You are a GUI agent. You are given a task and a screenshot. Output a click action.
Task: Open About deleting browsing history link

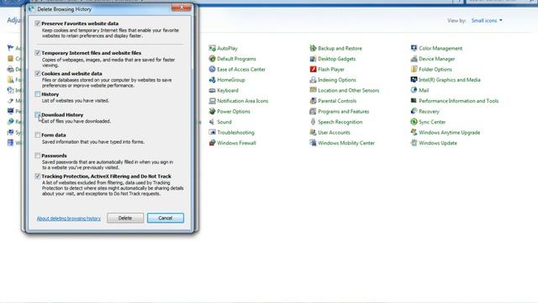pyautogui.click(x=69, y=219)
